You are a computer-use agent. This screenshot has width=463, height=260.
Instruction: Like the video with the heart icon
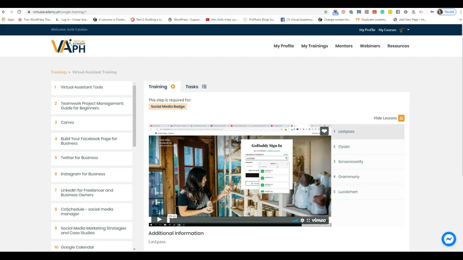tap(324, 131)
